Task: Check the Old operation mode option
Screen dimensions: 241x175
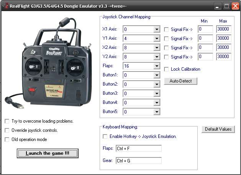Action: (x=7, y=139)
